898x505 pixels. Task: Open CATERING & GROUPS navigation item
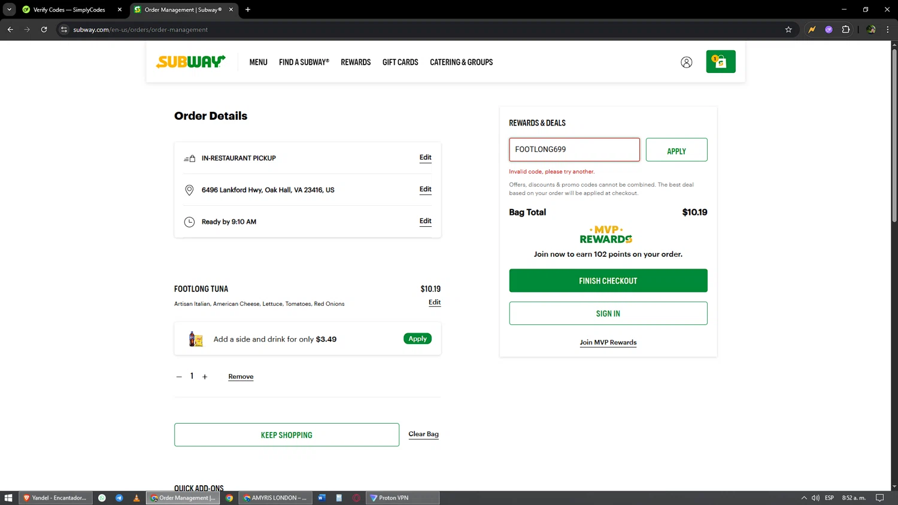[x=461, y=62]
